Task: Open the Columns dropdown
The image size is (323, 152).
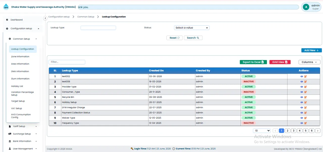Action: coord(309,62)
